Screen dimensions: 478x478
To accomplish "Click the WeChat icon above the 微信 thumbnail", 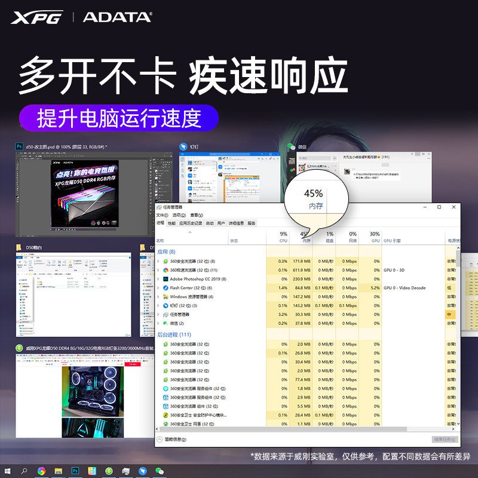I will tap(291, 146).
